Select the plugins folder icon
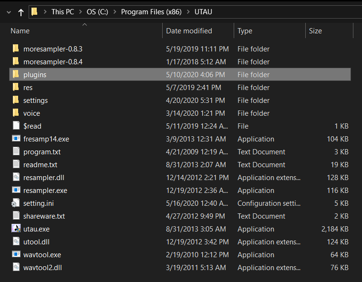 (16, 74)
